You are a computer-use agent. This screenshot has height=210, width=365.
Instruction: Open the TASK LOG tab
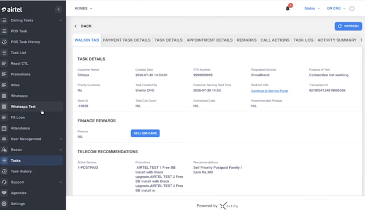303,40
